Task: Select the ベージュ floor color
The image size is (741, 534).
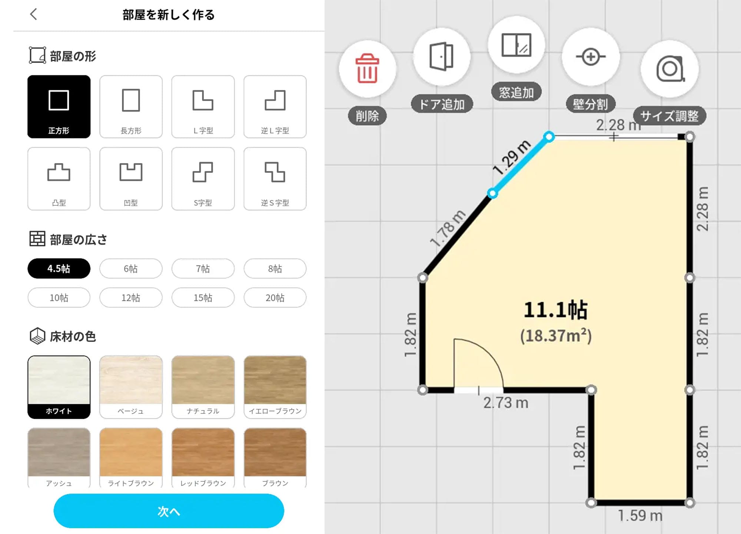Action: [x=131, y=386]
